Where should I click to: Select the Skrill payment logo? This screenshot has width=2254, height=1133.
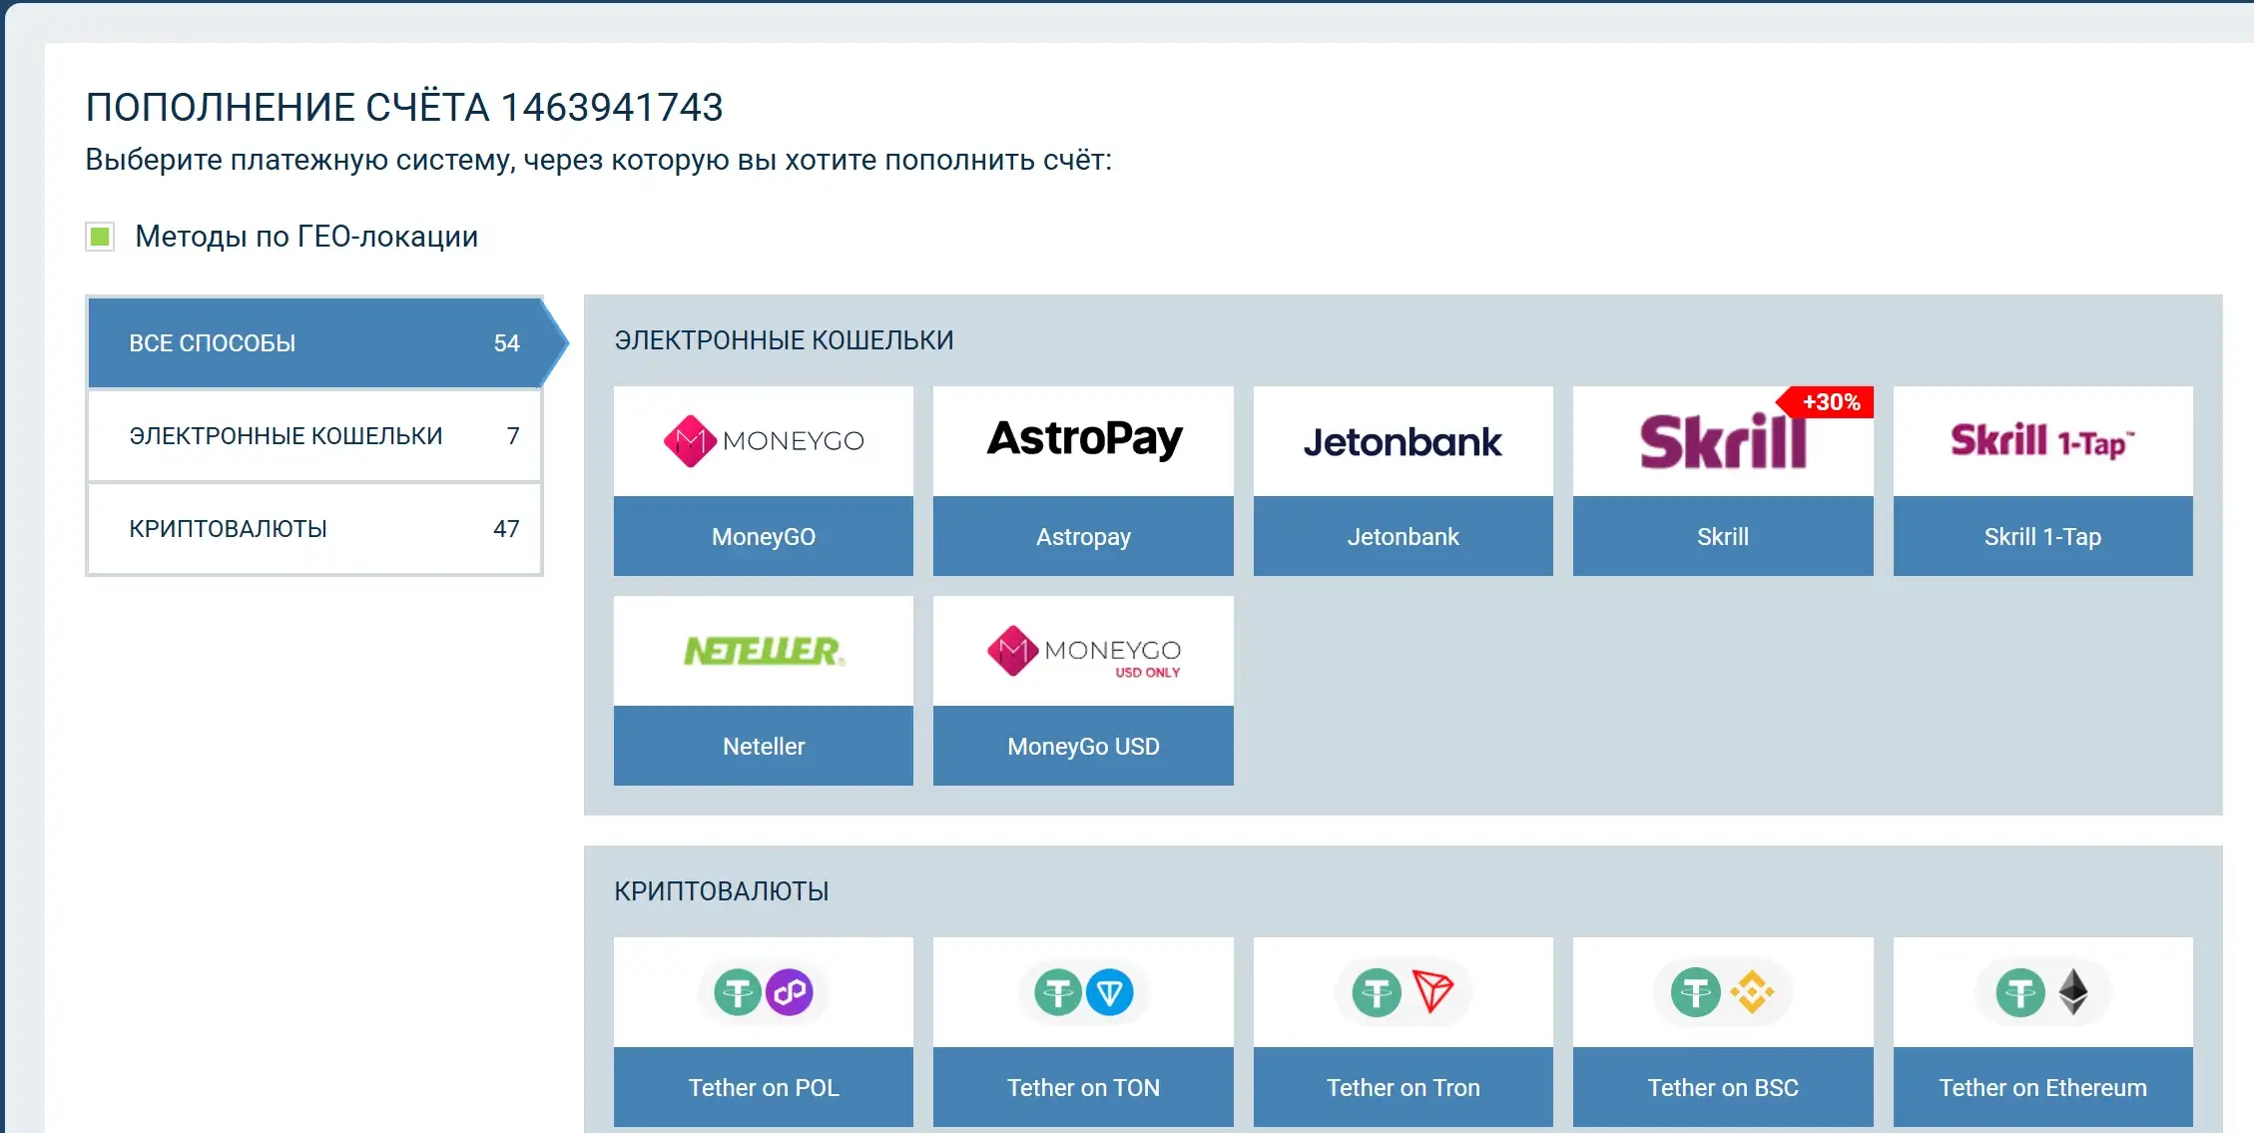1722,440
